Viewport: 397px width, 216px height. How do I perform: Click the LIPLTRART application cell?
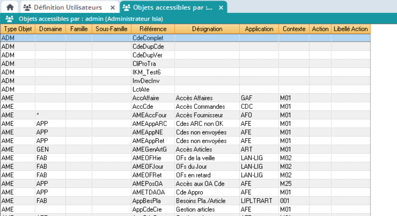tap(255, 201)
